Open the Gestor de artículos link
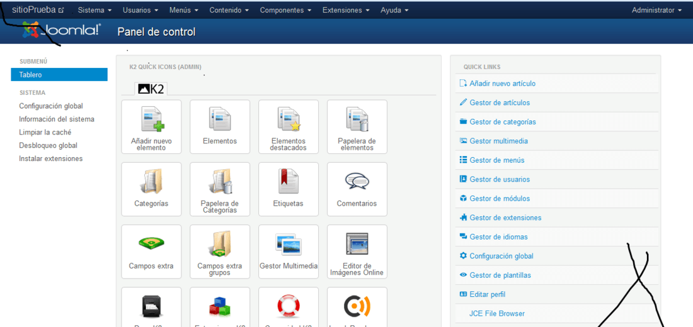 500,103
